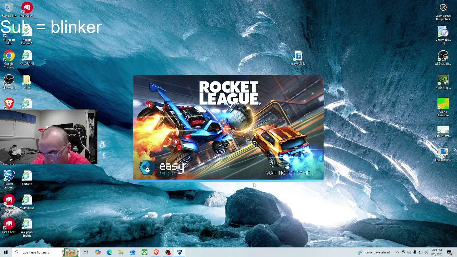Select the Rocket League shortcut left of Fortnite
This screenshot has height=257, width=457.
coord(9,180)
